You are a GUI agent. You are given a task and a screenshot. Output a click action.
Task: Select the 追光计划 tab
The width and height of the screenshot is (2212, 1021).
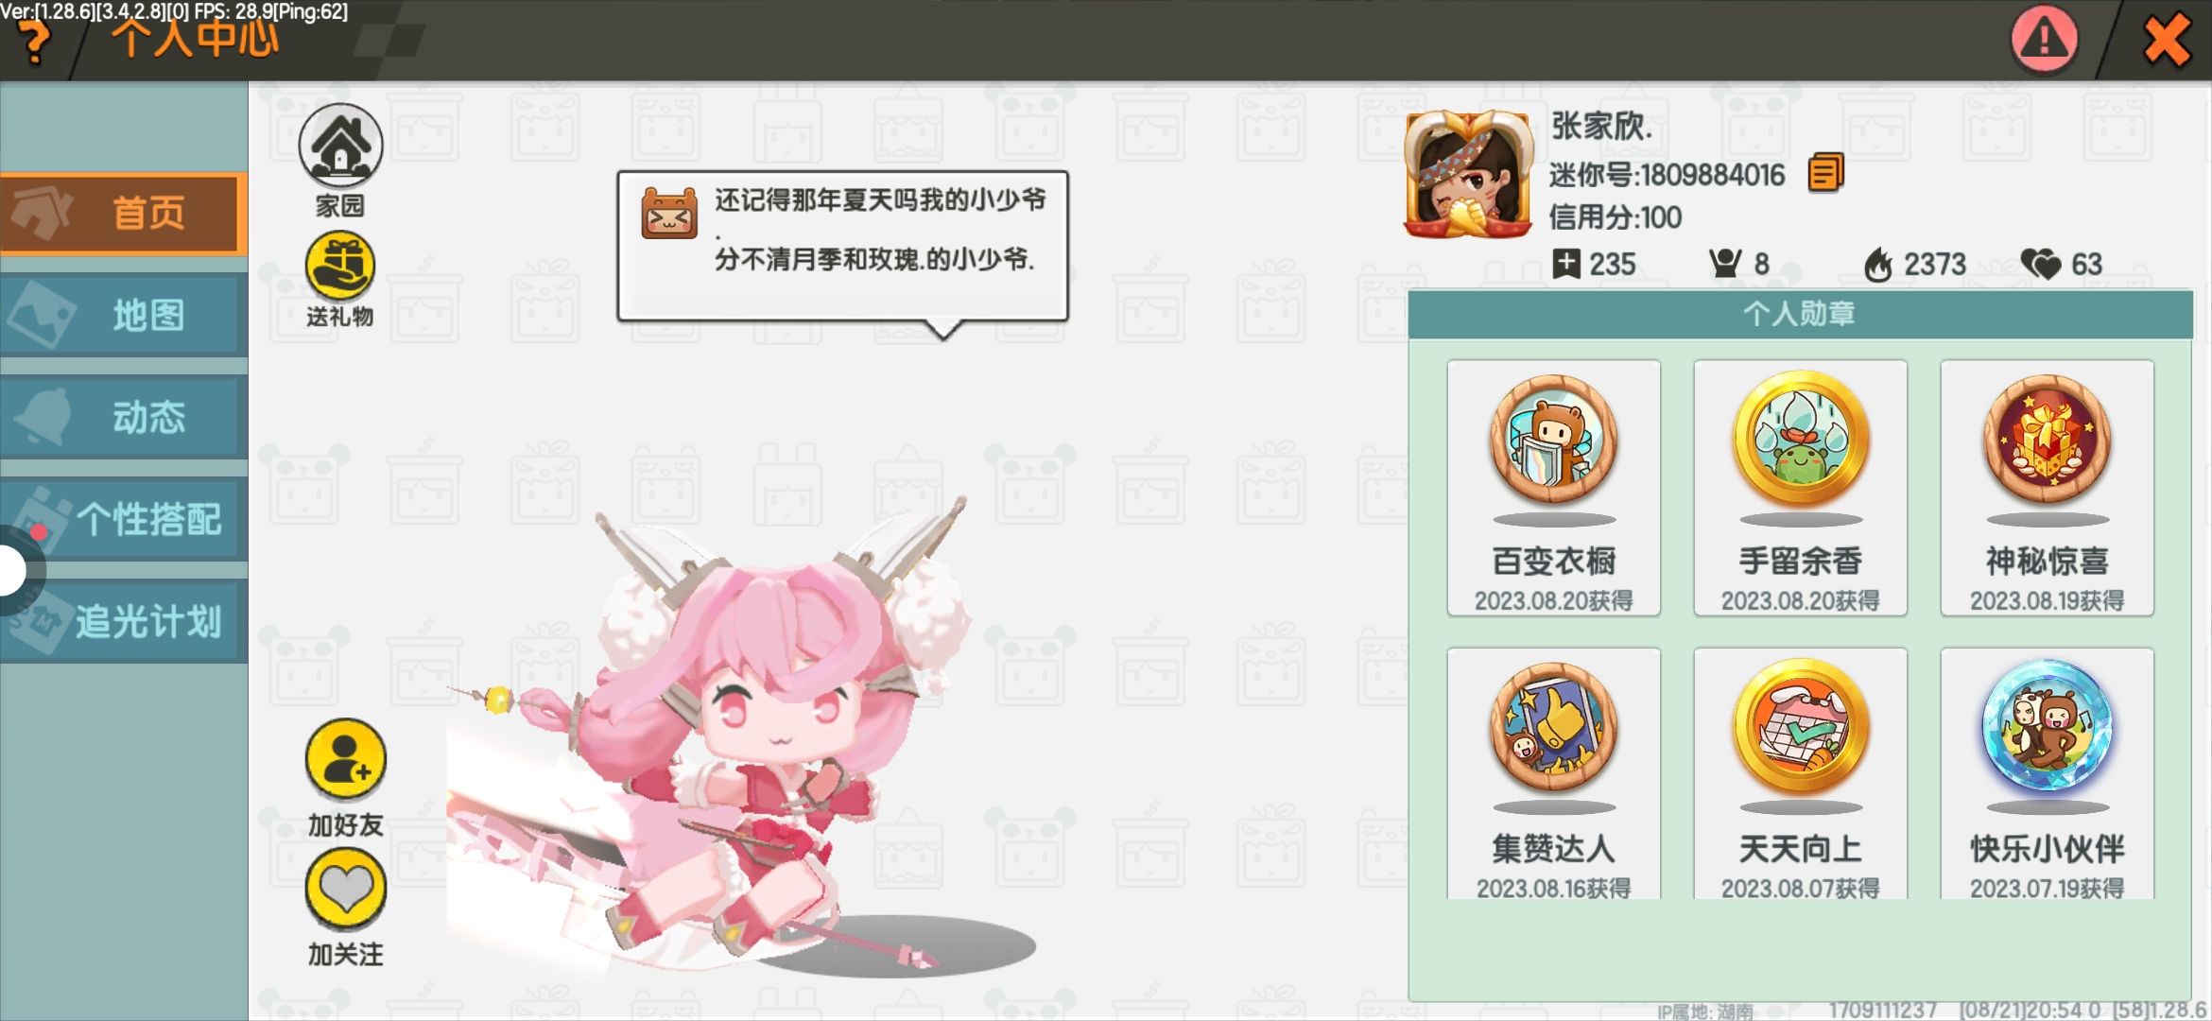point(124,621)
